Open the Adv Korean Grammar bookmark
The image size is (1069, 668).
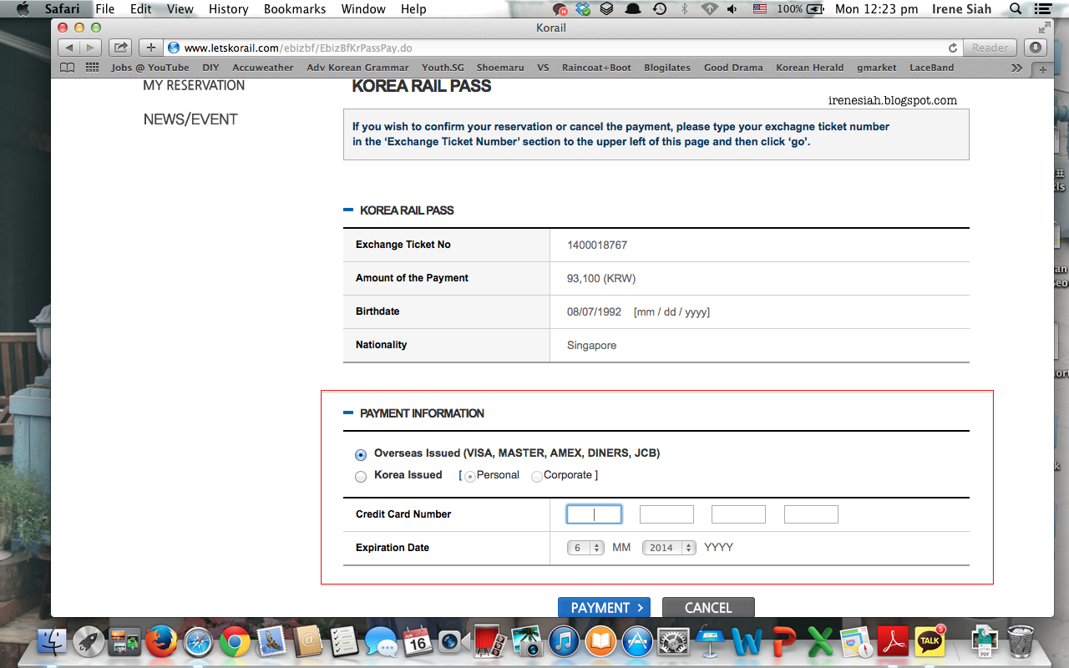(357, 68)
